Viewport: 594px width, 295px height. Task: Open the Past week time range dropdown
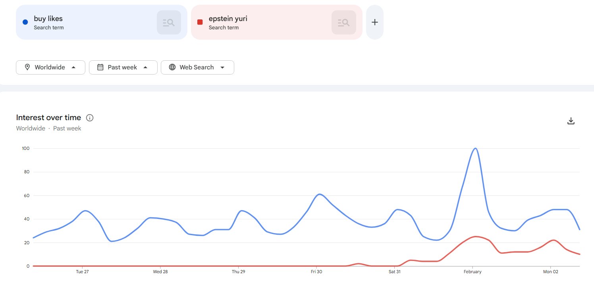coord(123,67)
